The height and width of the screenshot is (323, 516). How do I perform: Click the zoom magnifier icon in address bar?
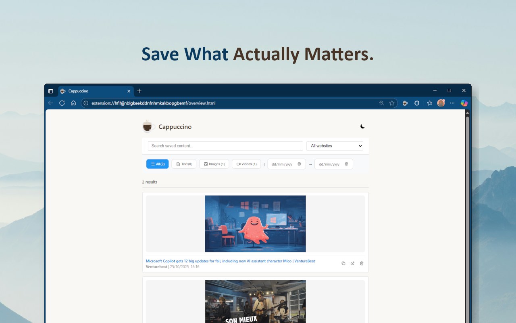click(x=381, y=103)
